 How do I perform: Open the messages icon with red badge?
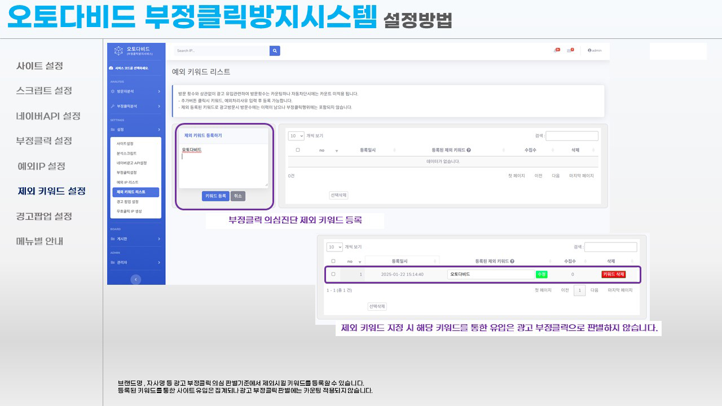click(x=570, y=50)
